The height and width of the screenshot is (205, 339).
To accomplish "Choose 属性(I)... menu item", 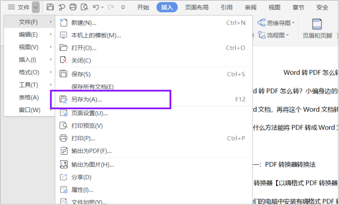I will pos(153,190).
